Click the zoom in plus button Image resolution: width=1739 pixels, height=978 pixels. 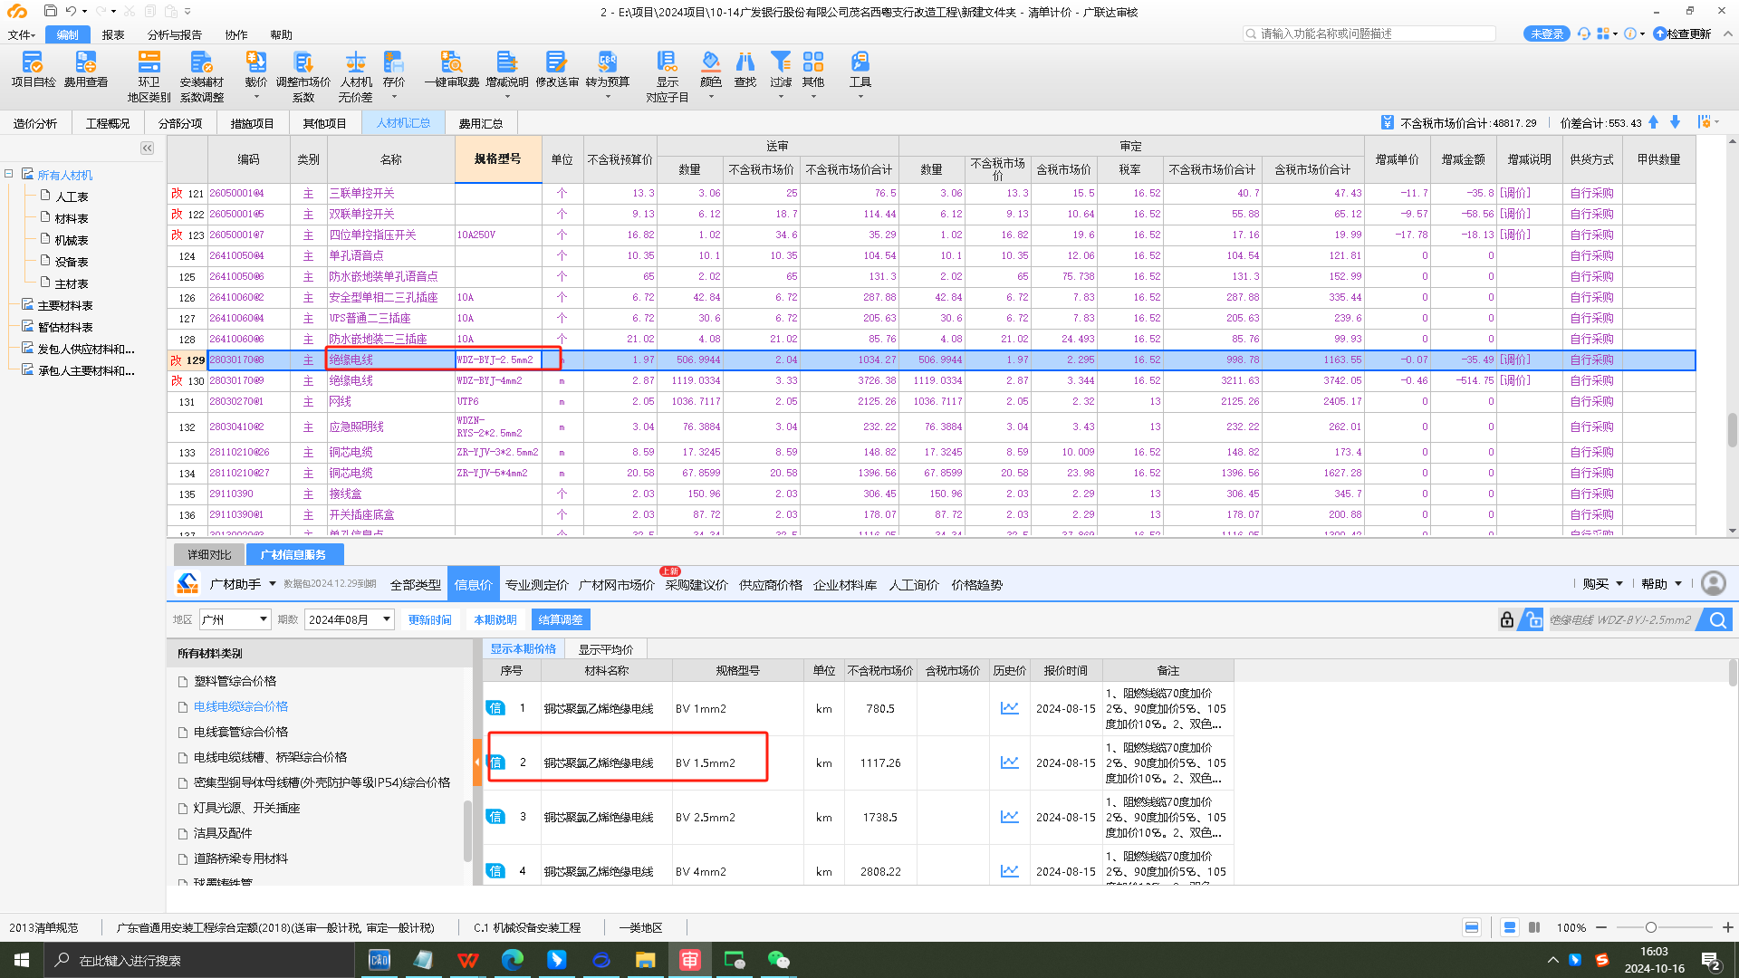[1727, 927]
